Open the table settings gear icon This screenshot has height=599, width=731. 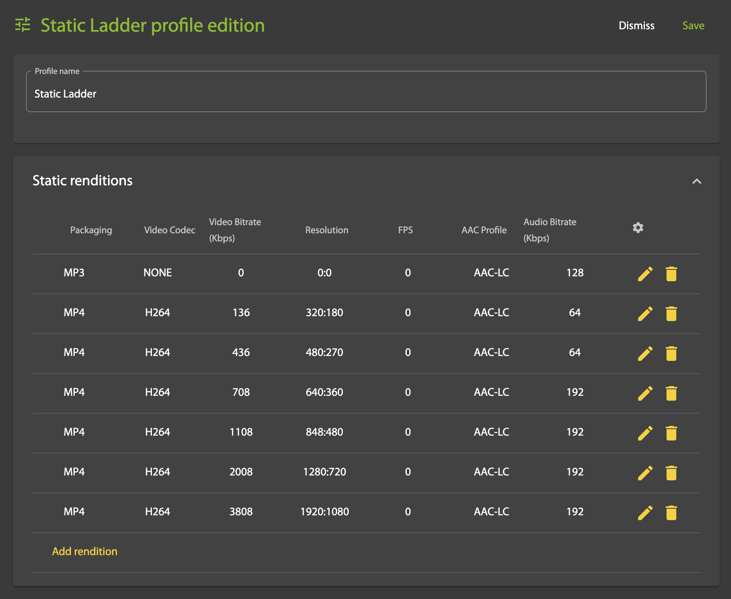pyautogui.click(x=638, y=228)
